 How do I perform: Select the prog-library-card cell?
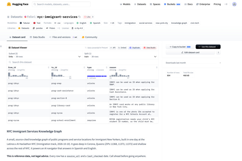click(68, 106)
